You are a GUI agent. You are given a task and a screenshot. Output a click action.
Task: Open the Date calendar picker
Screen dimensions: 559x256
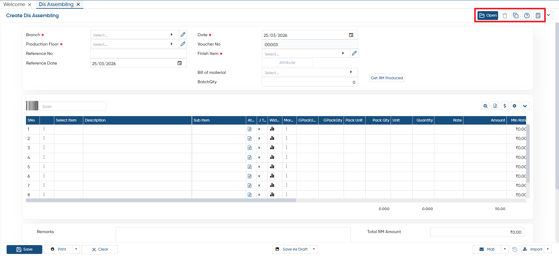pyautogui.click(x=351, y=35)
